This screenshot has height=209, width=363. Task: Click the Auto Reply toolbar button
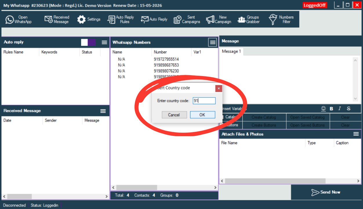(x=154, y=19)
